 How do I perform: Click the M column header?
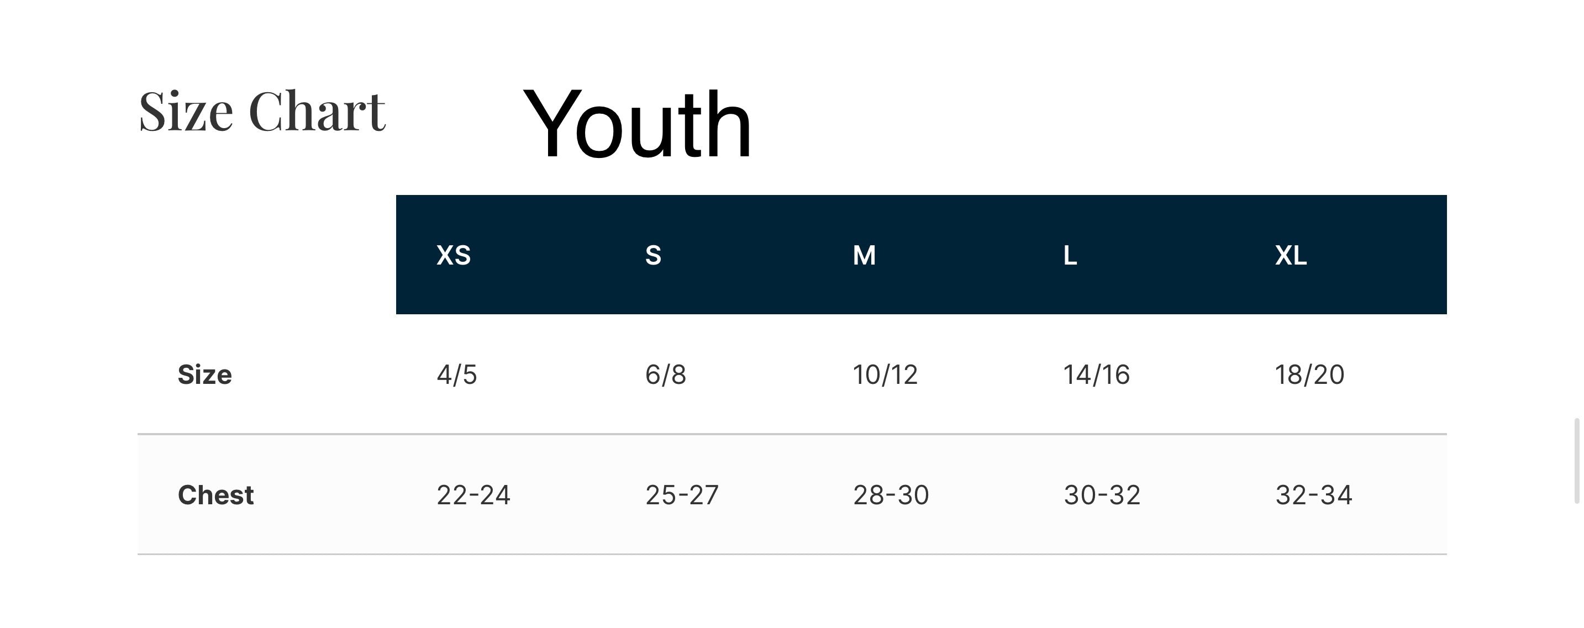[864, 255]
